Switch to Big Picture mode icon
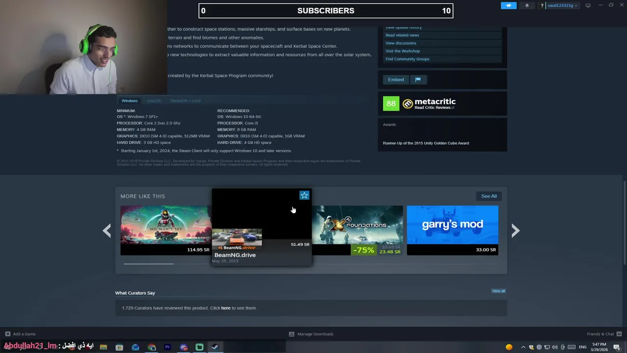Image resolution: width=627 pixels, height=353 pixels. point(588,5)
